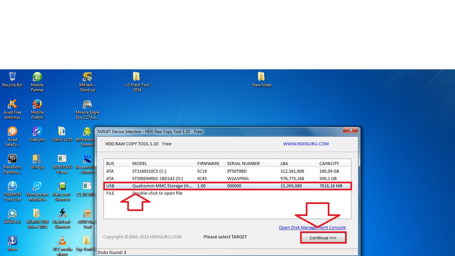This screenshot has width=455, height=256.
Task: Select the BlackBerry Desktop icon
Action: 12,164
